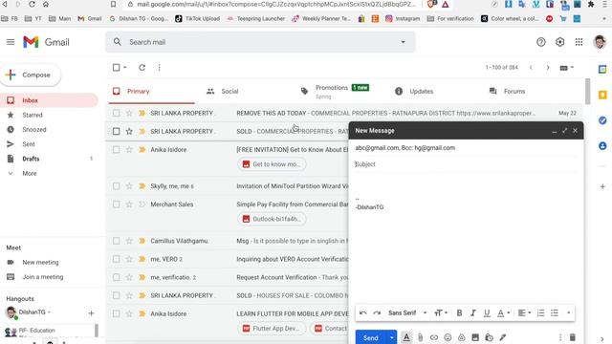612x344 pixels.
Task: Open the Gmail main menu hamburger icon
Action: coord(11,42)
